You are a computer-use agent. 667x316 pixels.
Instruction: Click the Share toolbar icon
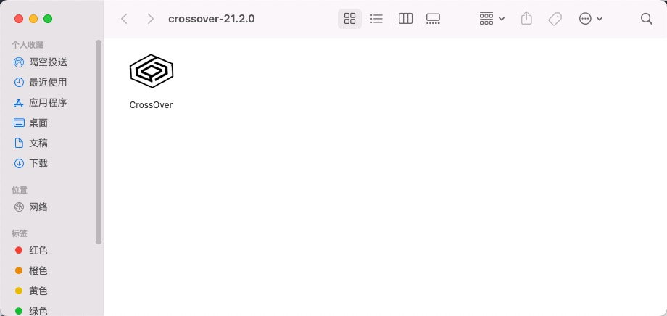coord(526,19)
